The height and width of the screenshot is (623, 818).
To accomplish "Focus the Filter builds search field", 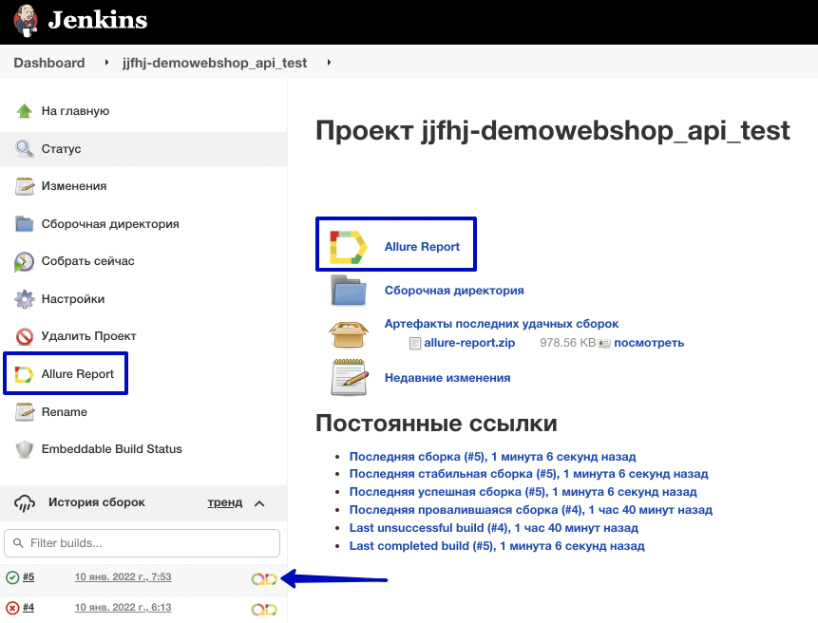I will tap(142, 543).
